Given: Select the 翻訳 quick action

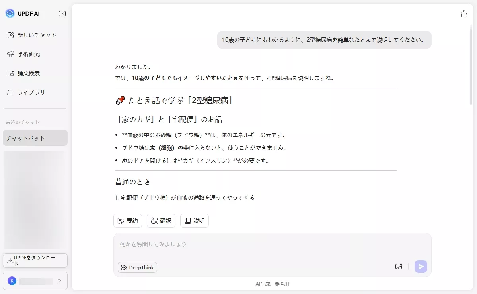Looking at the screenshot, I should [161, 220].
